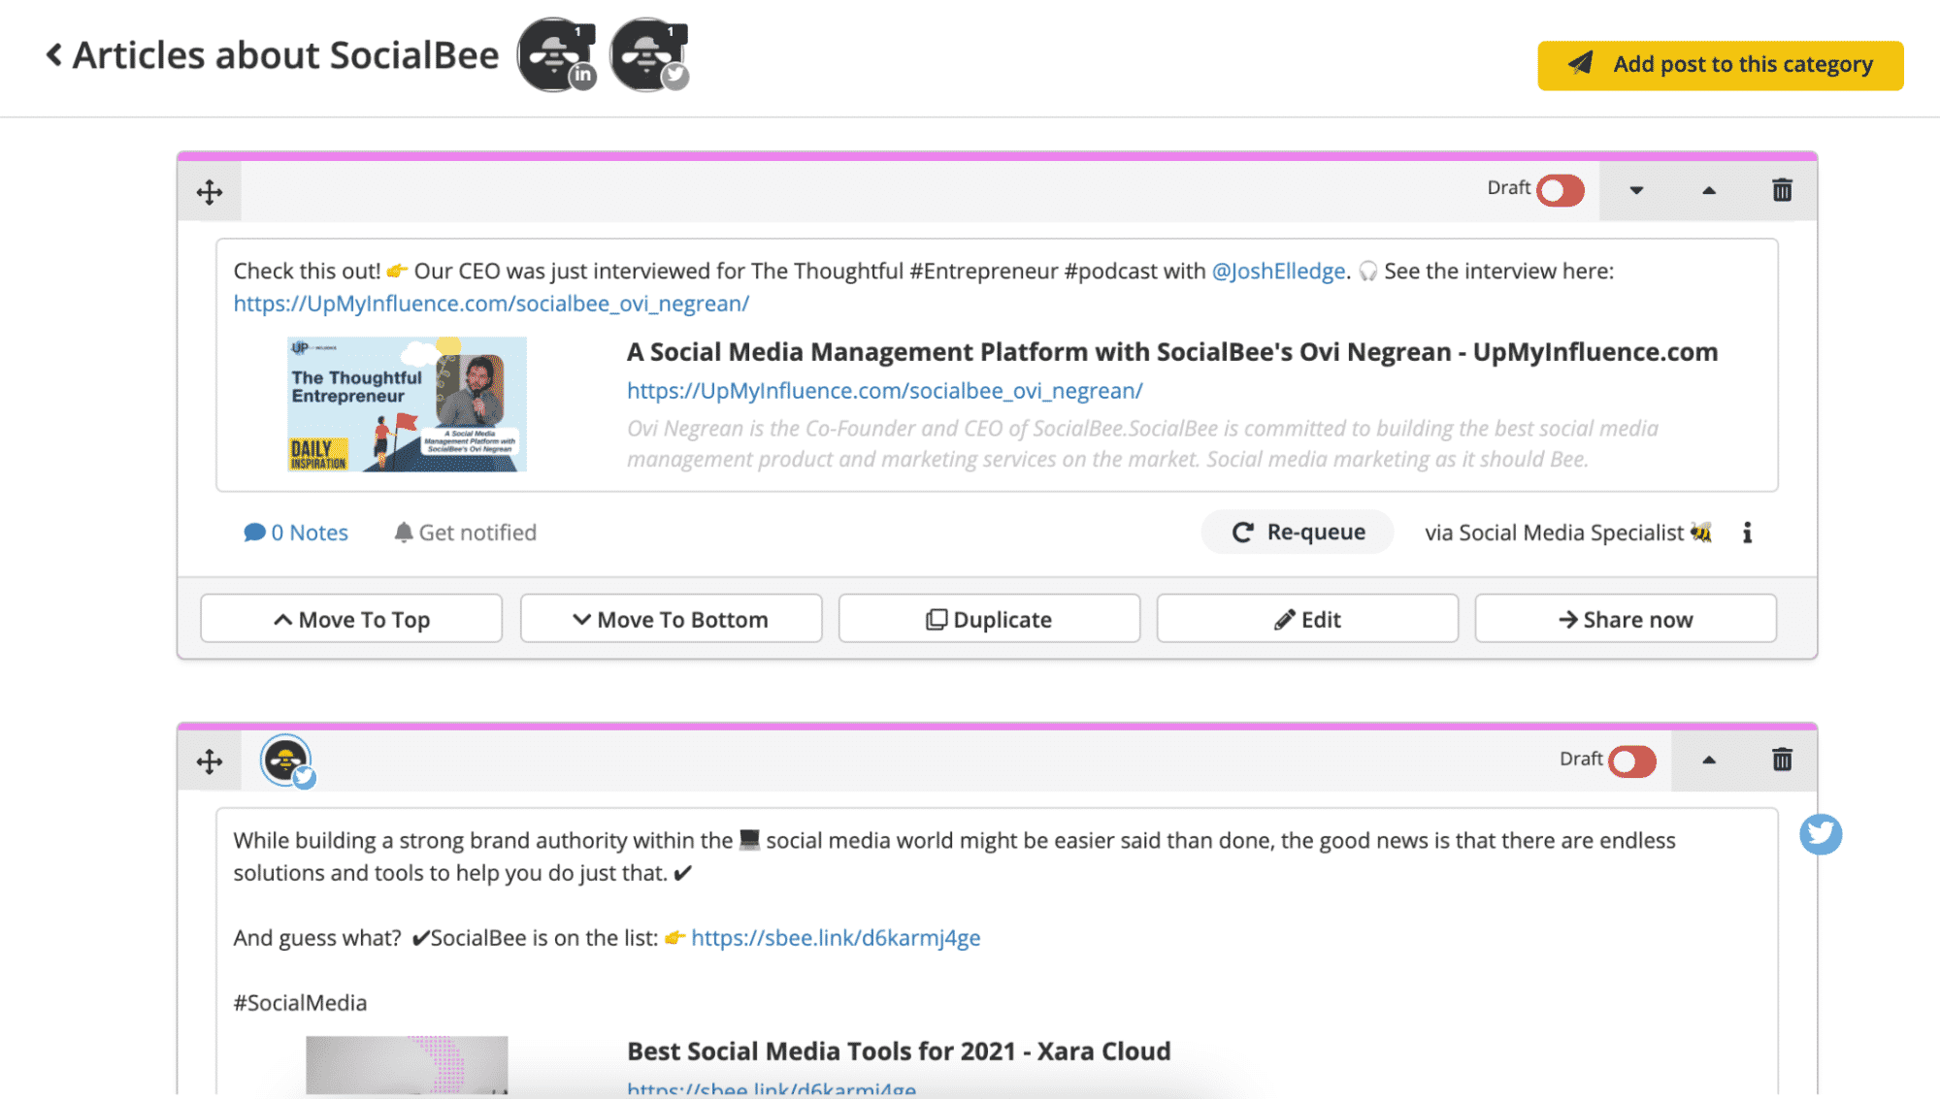Go back using the arrow beside Articles about SocialBee
Screen dimensions: 1940x1100
coord(54,55)
